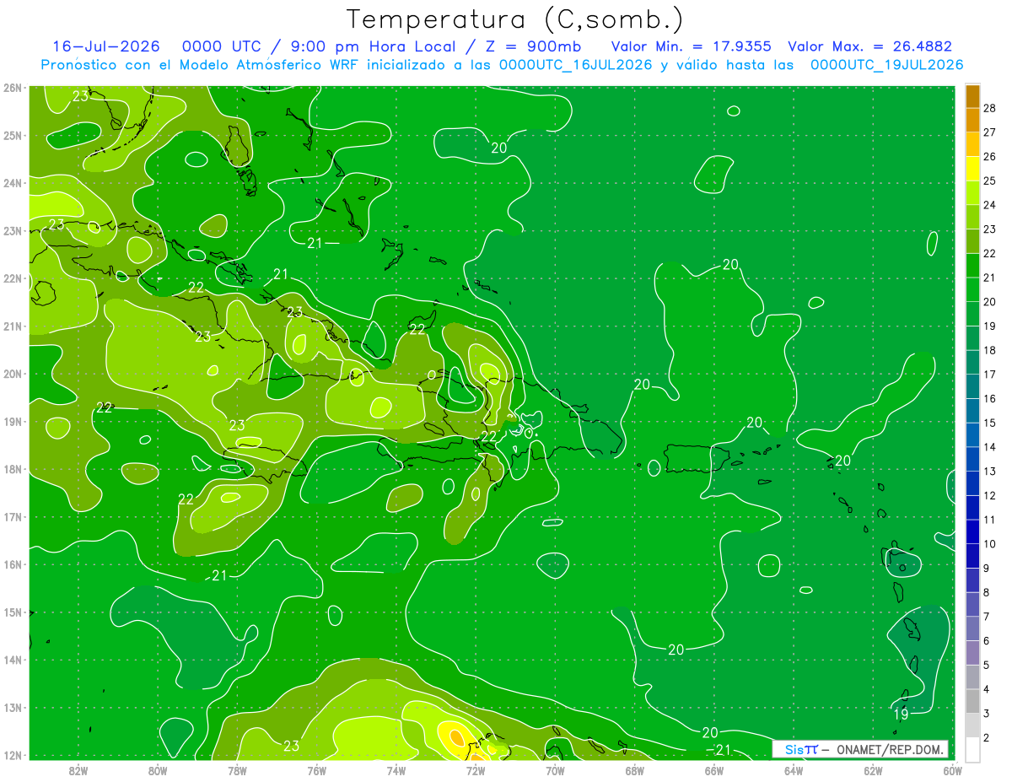
Task: Click the latitude label '24N'
Action: pyautogui.click(x=12, y=183)
